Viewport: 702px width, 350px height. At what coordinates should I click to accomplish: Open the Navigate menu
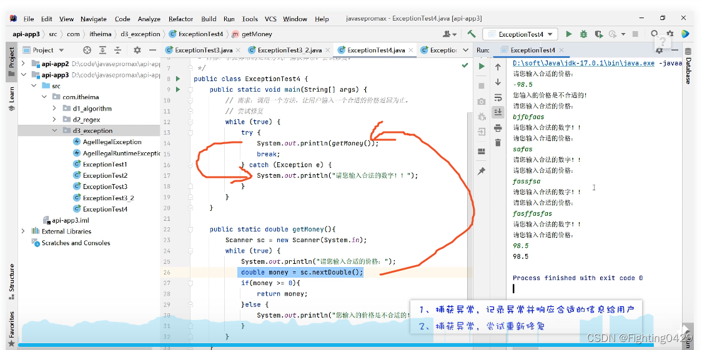94,19
